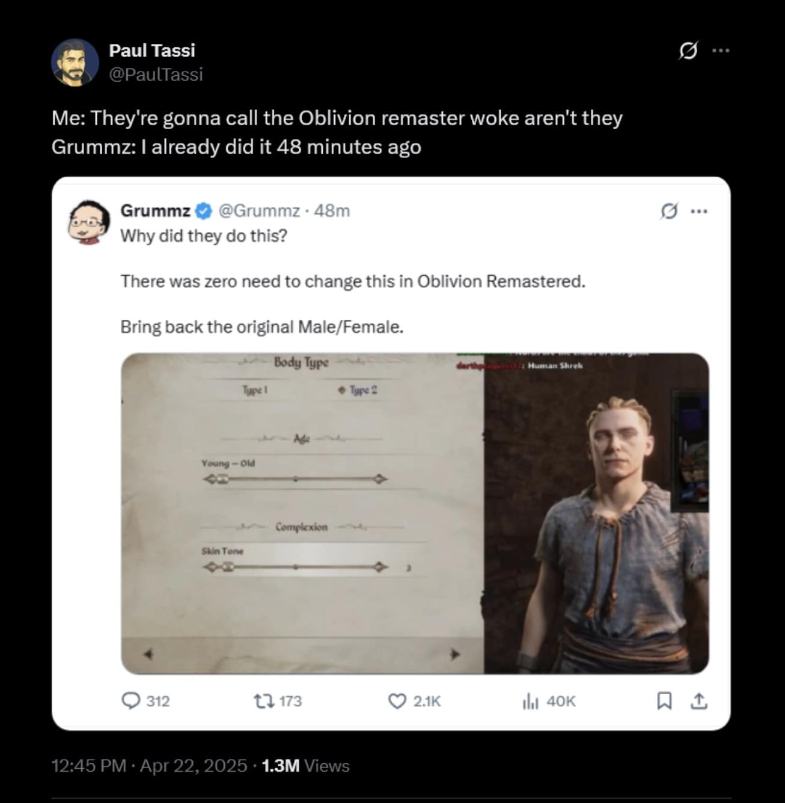View analytics showing 40K views
The image size is (785, 803).
pyautogui.click(x=530, y=701)
